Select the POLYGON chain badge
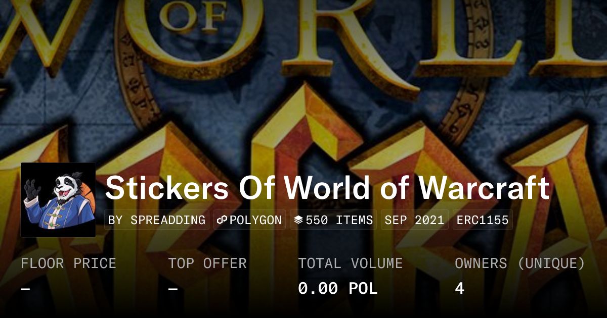 249,220
